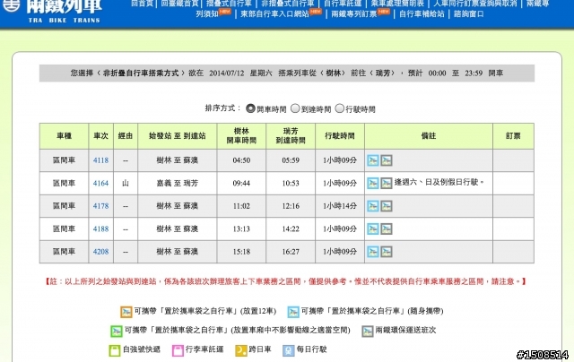Click arrival time 10:53 cell

click(x=291, y=183)
